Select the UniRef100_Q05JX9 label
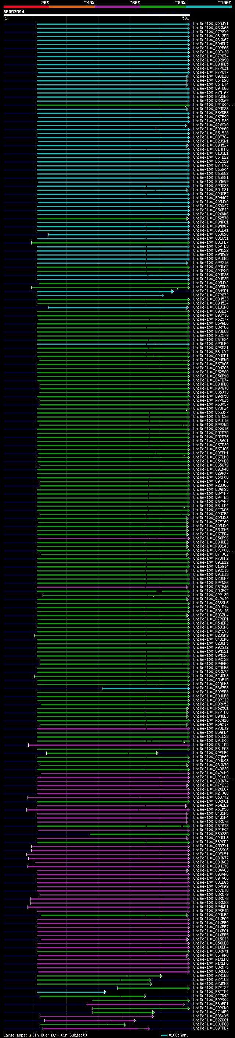Viewport: 235px width, 1038px height. 211,526
